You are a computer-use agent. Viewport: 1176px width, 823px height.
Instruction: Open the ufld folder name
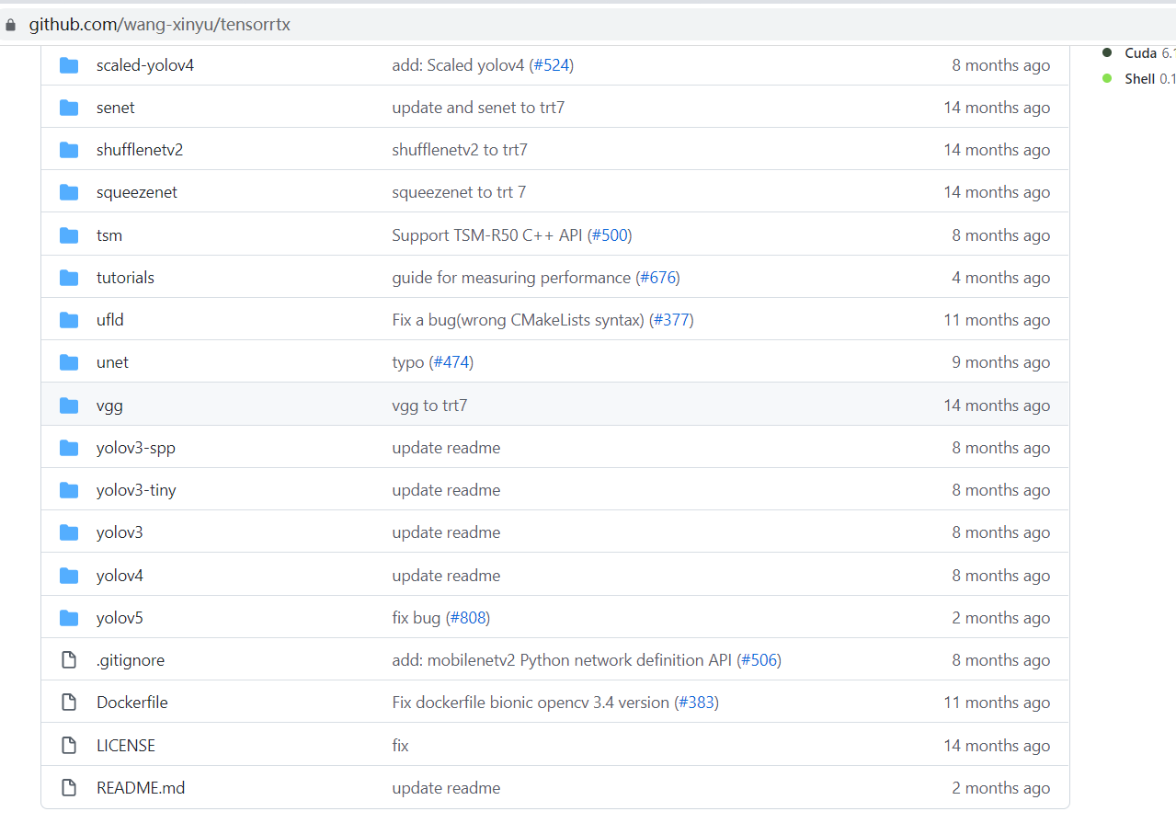110,320
